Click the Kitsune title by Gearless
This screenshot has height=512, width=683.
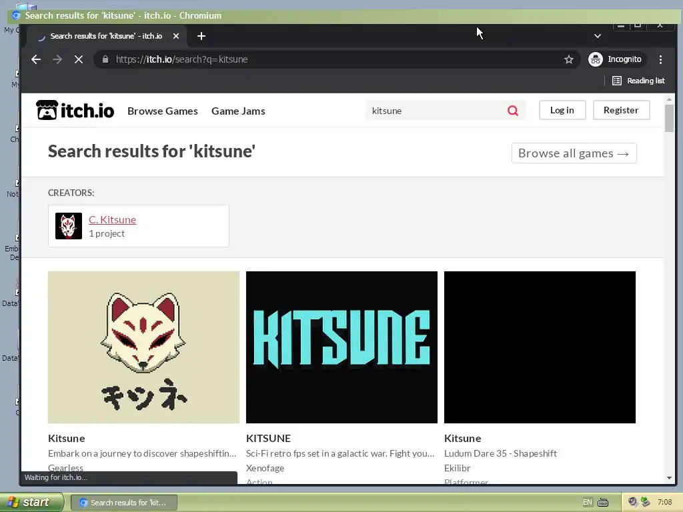coord(66,439)
